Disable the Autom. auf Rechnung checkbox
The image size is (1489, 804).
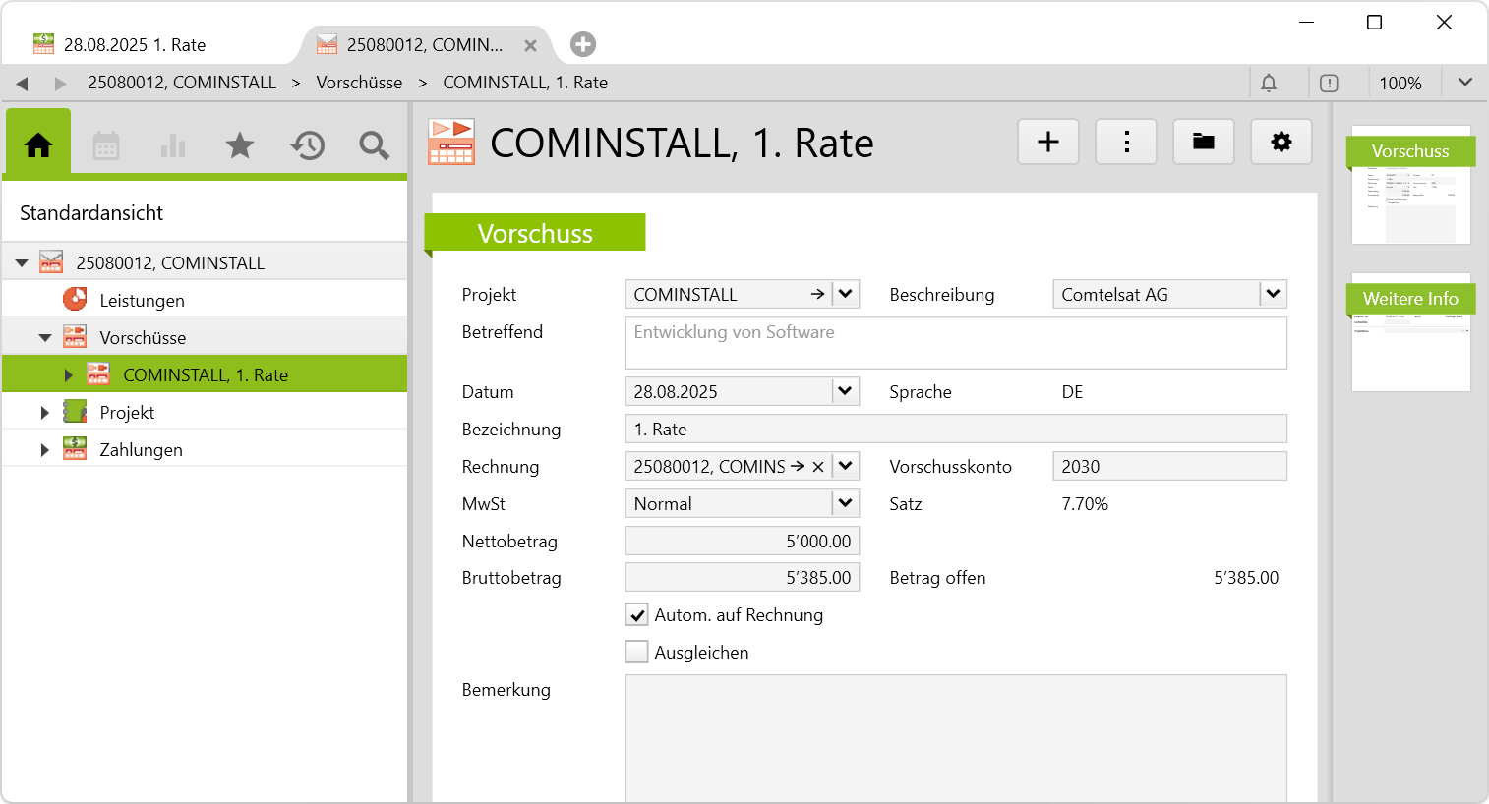coord(637,615)
